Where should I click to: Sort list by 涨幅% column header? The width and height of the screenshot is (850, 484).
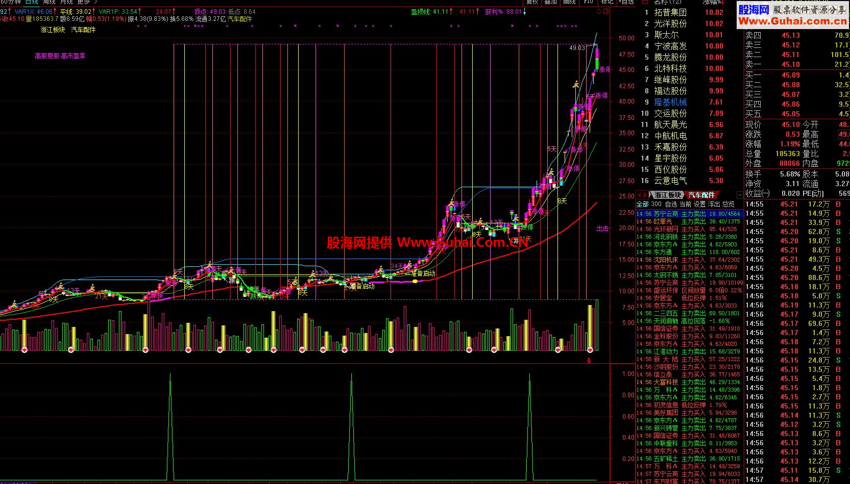click(713, 2)
